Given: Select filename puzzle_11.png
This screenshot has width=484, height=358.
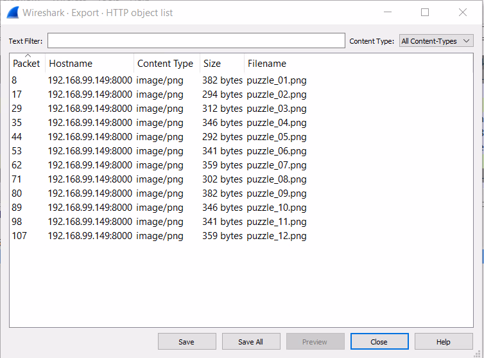Looking at the screenshot, I should 277,222.
